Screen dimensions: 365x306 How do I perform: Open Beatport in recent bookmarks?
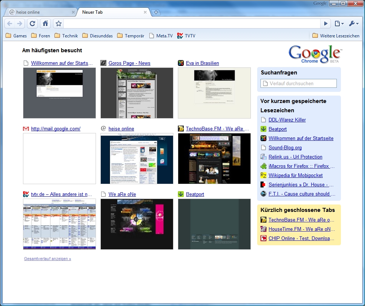click(278, 129)
